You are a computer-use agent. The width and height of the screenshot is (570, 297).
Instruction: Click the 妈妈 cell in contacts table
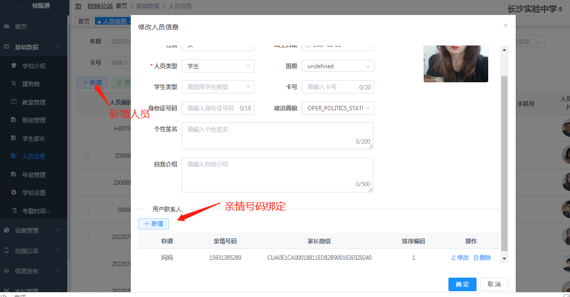click(167, 258)
